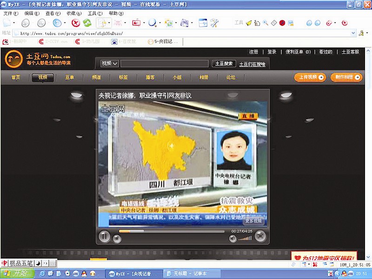
Task: Click the 上传视频 upload button
Action: [310, 78]
